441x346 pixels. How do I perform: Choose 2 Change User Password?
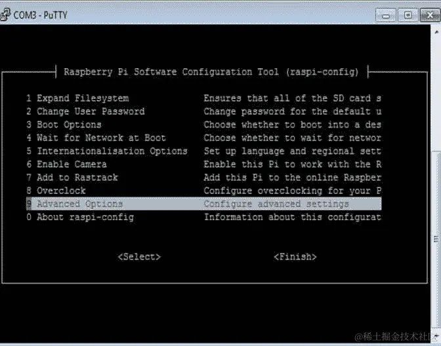[x=85, y=111]
